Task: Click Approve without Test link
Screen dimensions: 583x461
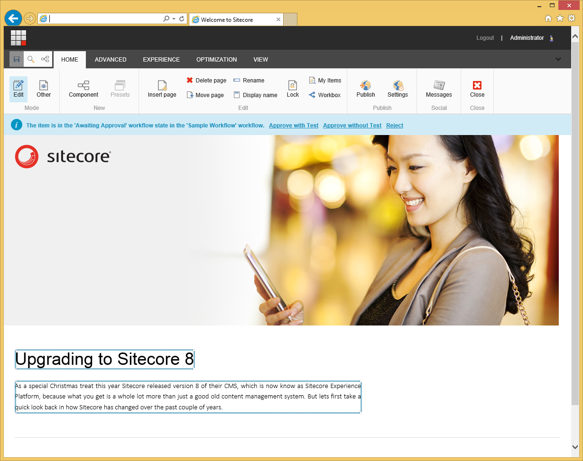Action: click(x=352, y=126)
